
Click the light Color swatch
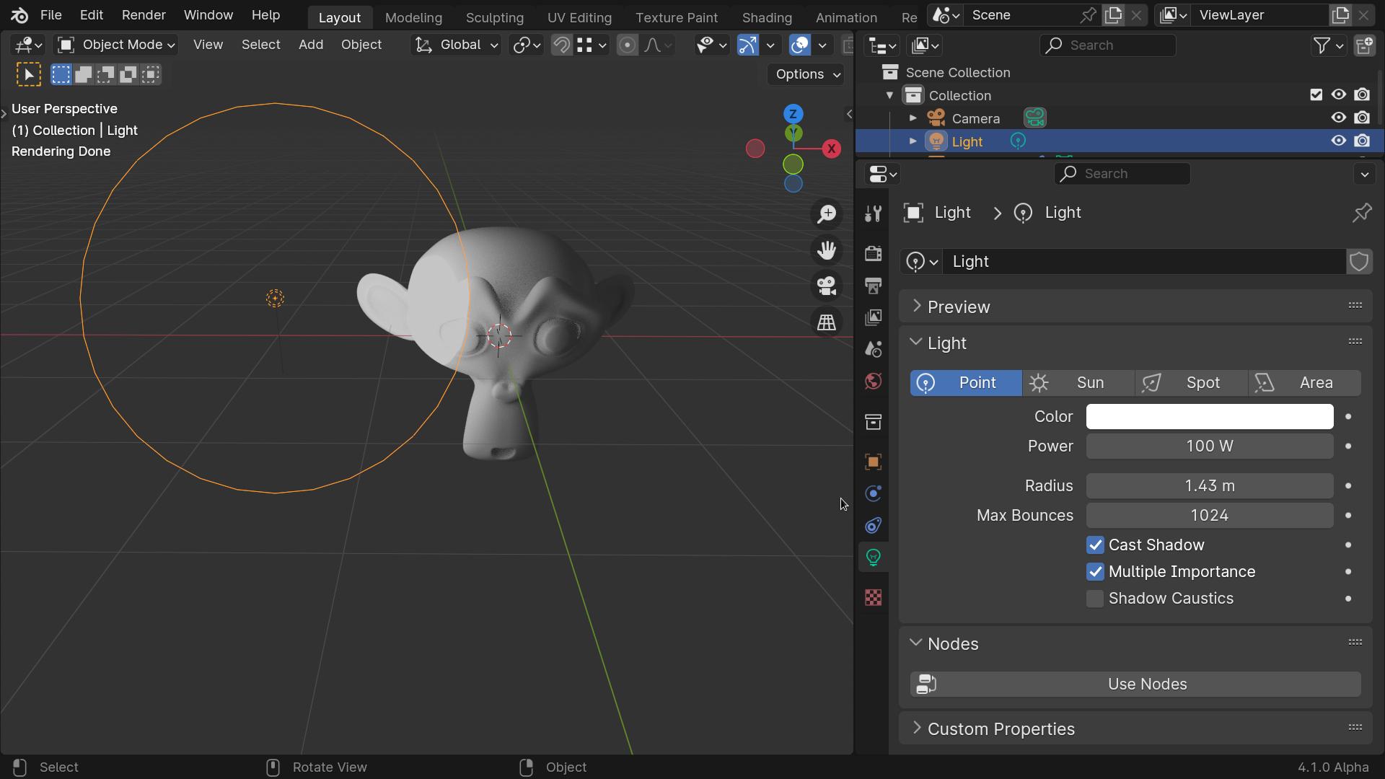point(1210,417)
